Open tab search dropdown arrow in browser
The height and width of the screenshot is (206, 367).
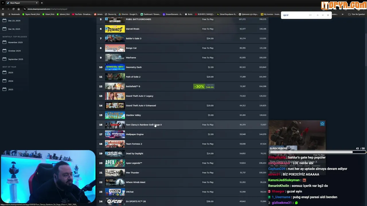3,3
